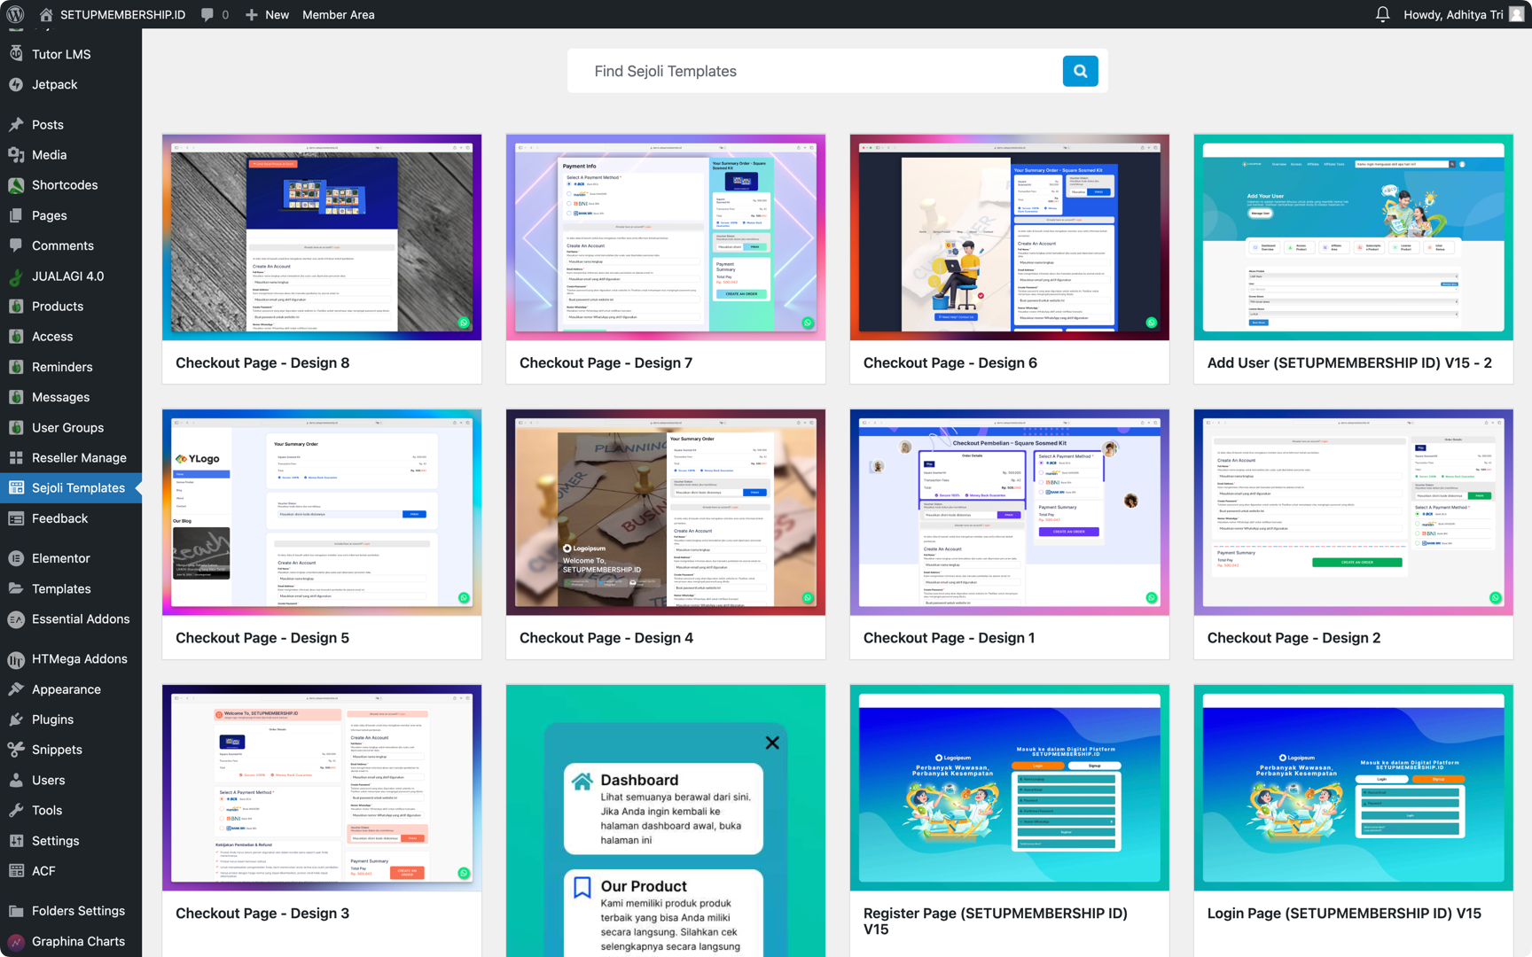Click the WordPress logo in the admin bar

coord(13,14)
